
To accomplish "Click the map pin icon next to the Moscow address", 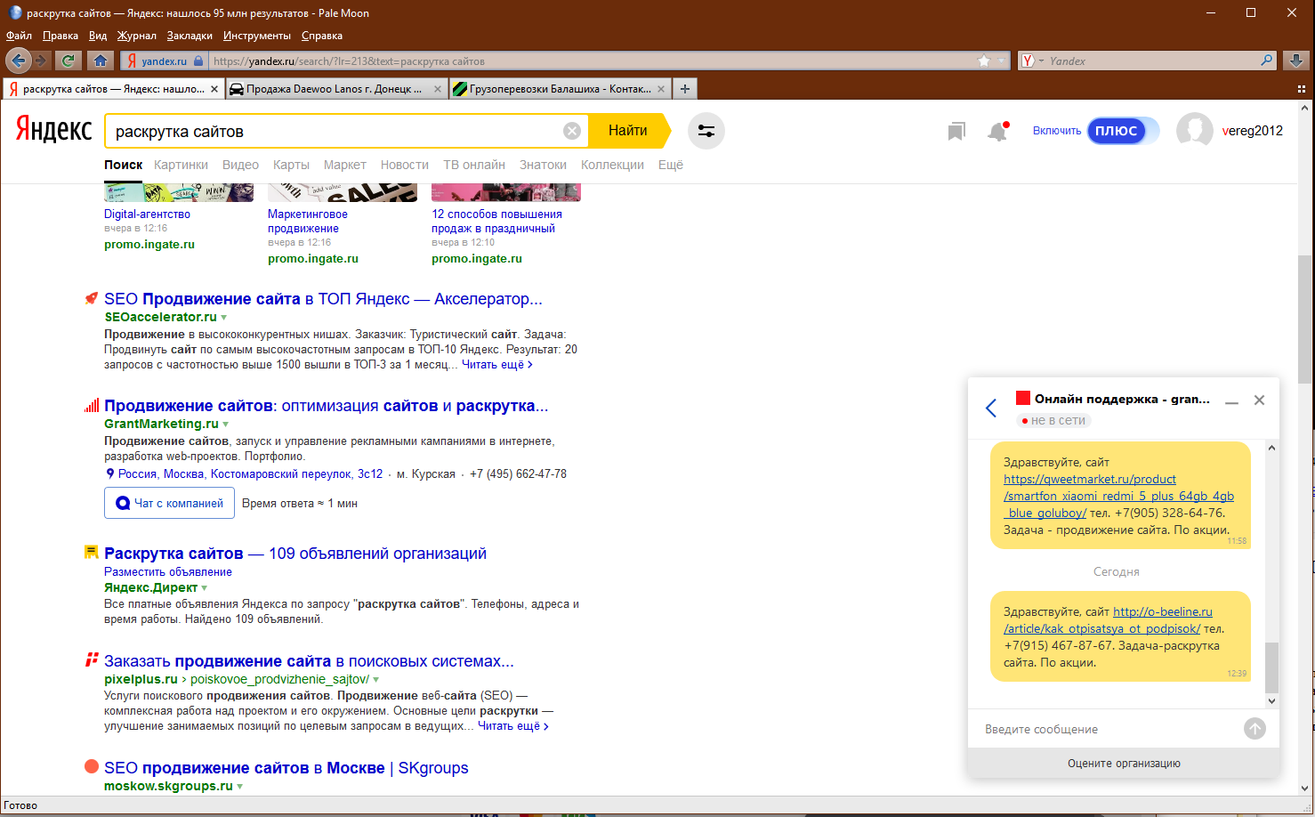I will tap(110, 473).
